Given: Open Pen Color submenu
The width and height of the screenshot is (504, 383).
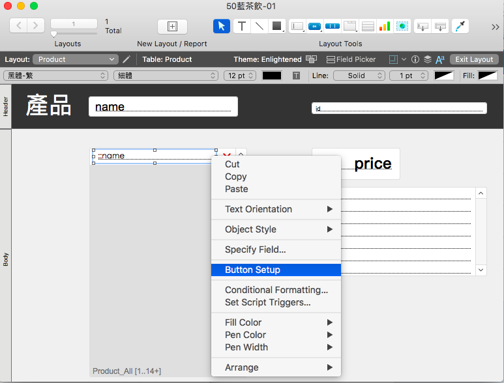Looking at the screenshot, I should [276, 335].
